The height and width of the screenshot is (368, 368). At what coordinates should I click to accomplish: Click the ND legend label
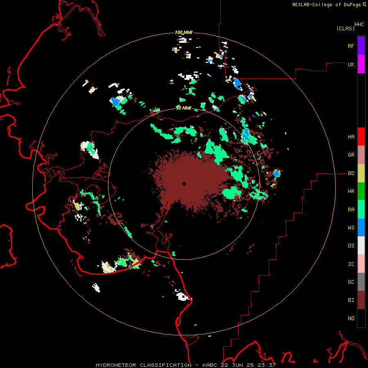pyautogui.click(x=351, y=318)
